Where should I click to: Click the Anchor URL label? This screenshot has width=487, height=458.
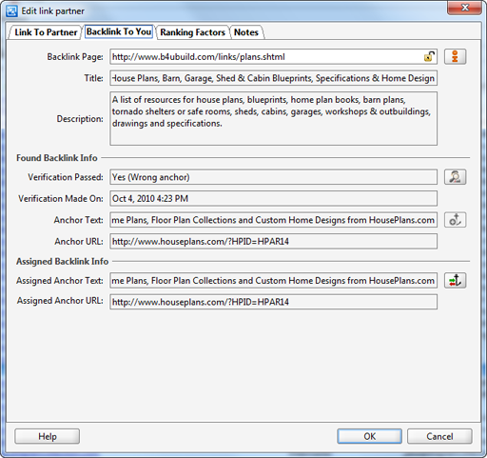click(x=79, y=241)
